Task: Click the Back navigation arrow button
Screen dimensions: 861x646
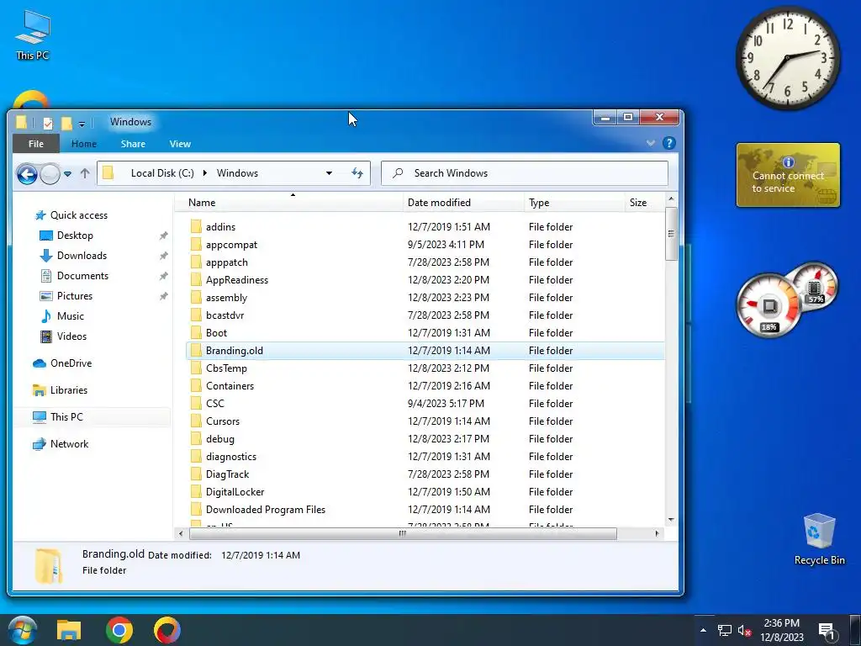Action: click(27, 174)
